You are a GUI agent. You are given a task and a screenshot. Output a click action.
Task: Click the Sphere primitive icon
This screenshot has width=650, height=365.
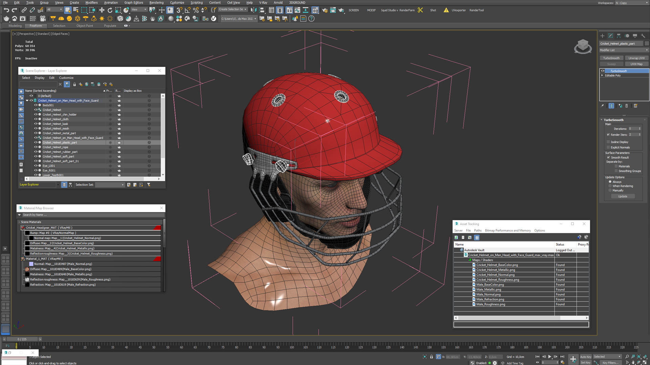pyautogui.click(x=171, y=19)
